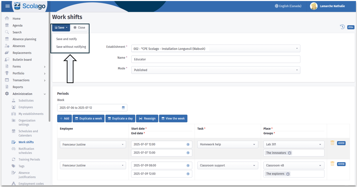The height and width of the screenshot is (187, 357).
Task: Open Work shifts in the sidebar
Action: point(26,142)
